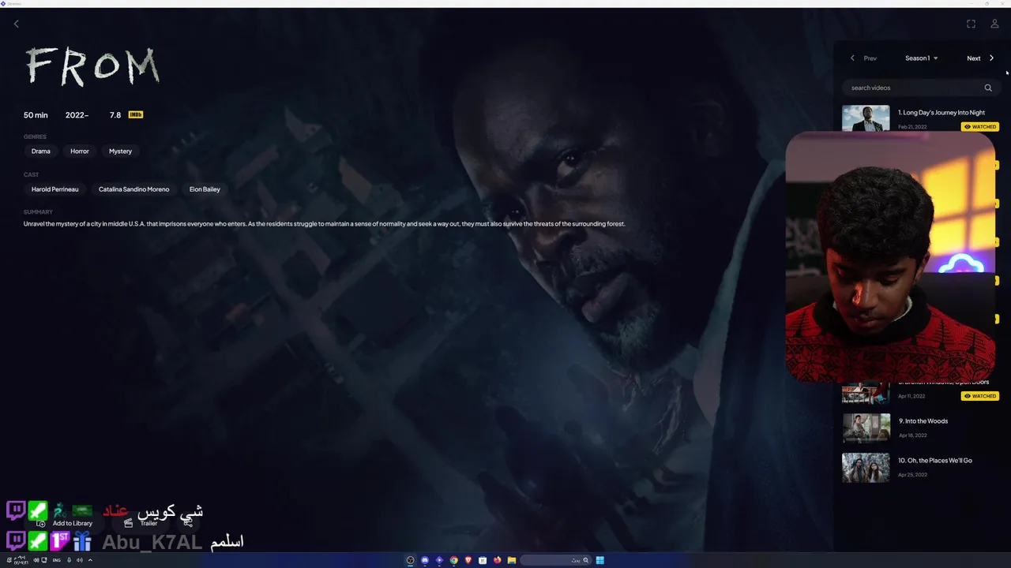The image size is (1011, 568).
Task: Select the Mystery genre chip
Action: coord(120,151)
